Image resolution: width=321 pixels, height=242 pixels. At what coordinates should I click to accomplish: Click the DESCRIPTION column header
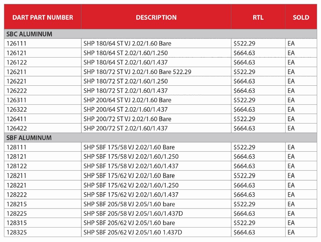pyautogui.click(x=156, y=17)
